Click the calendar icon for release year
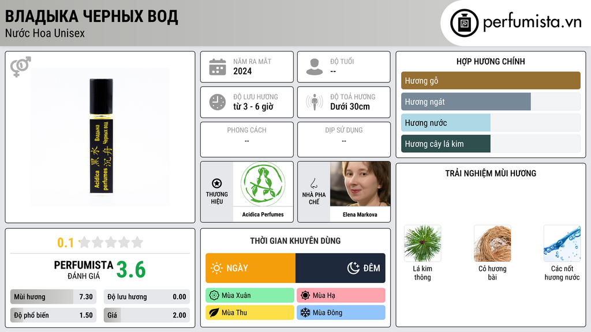This screenshot has height=332, width=591. pos(218,67)
